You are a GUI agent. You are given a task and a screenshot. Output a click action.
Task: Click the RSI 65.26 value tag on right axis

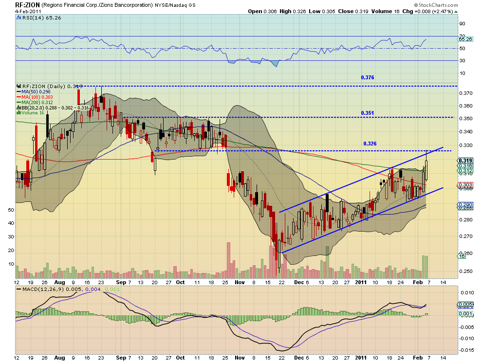(465, 39)
